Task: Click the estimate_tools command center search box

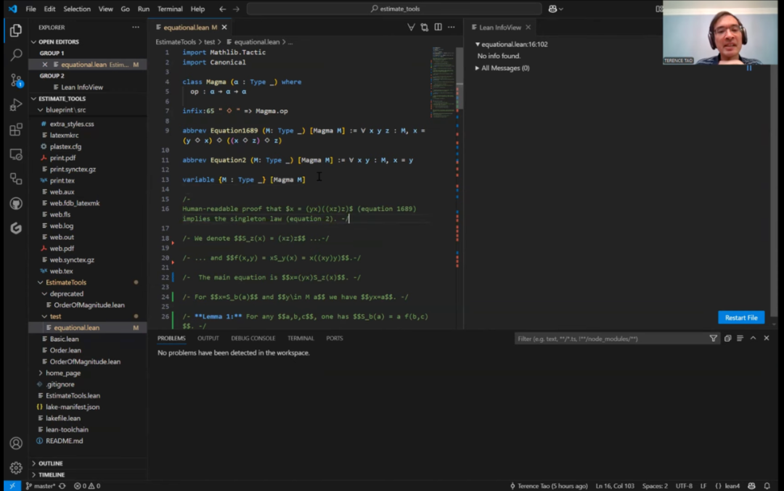Action: pos(394,9)
